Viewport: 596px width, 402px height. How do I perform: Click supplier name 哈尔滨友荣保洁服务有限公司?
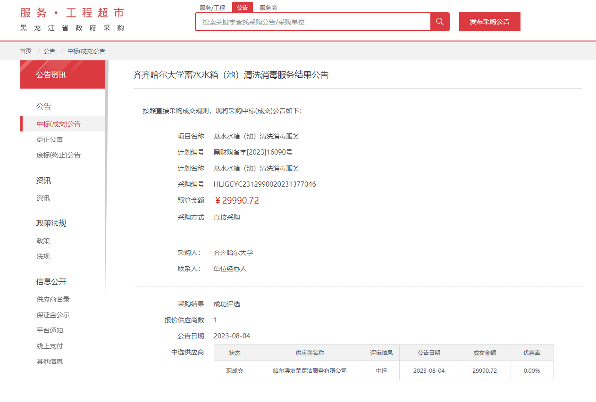310,371
